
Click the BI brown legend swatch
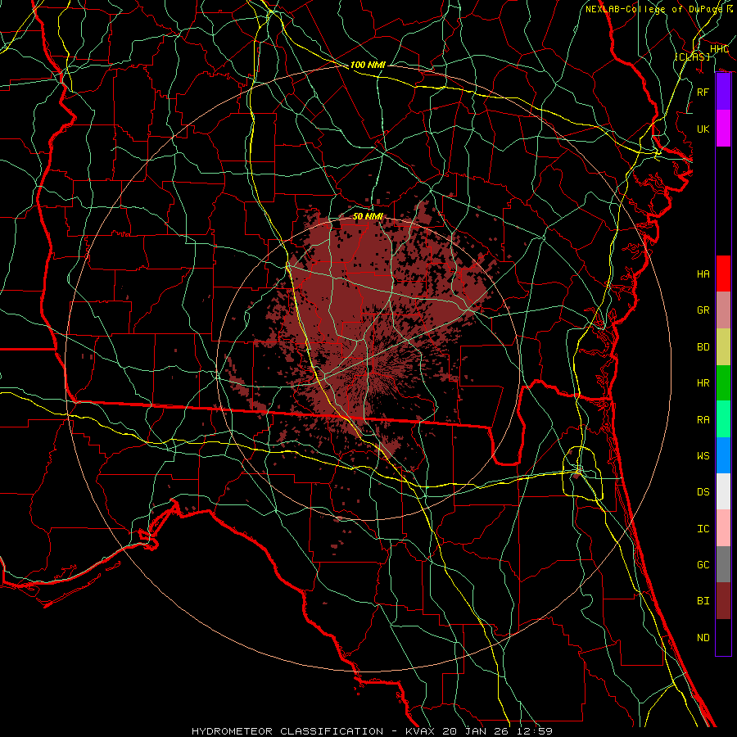pyautogui.click(x=723, y=601)
